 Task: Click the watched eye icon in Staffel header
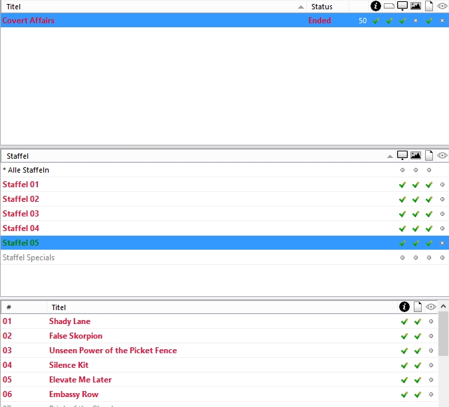coord(442,155)
